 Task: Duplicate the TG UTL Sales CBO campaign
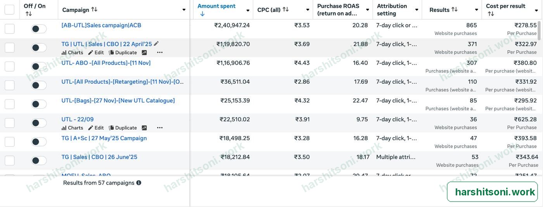click(x=123, y=52)
